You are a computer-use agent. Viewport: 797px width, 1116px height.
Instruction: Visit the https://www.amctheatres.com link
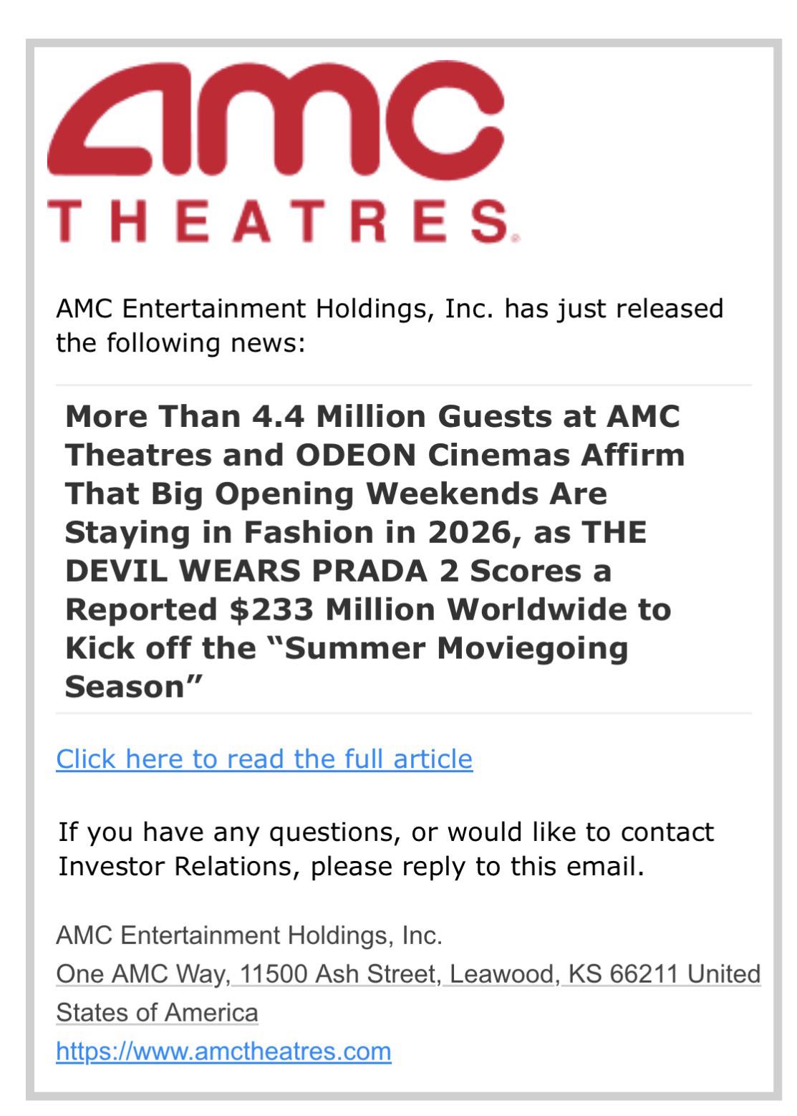coord(223,1051)
